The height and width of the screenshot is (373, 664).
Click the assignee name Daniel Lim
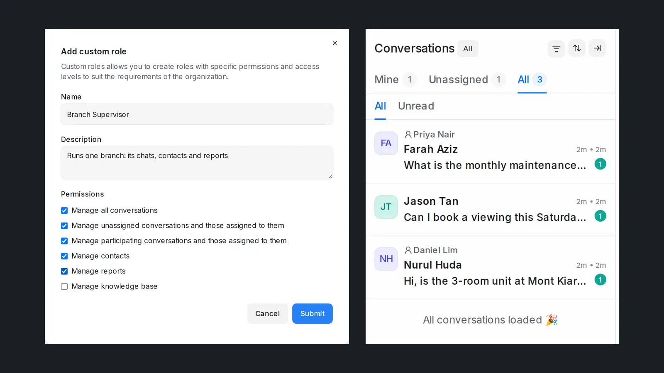coord(435,250)
